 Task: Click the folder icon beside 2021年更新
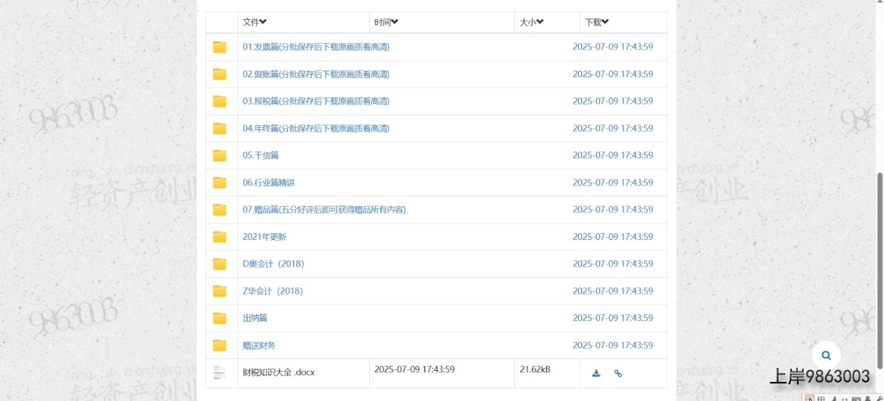coord(220,237)
